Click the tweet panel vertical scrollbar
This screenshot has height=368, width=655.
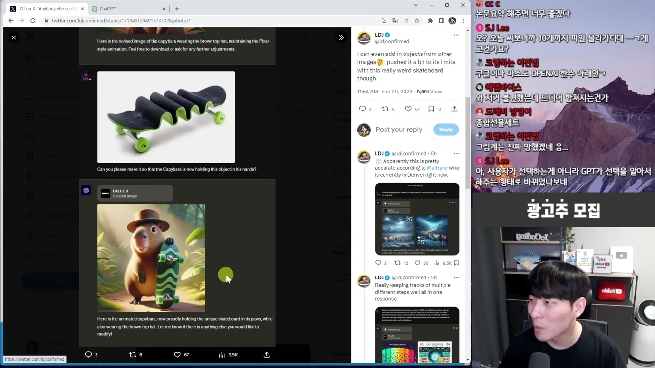click(468, 143)
